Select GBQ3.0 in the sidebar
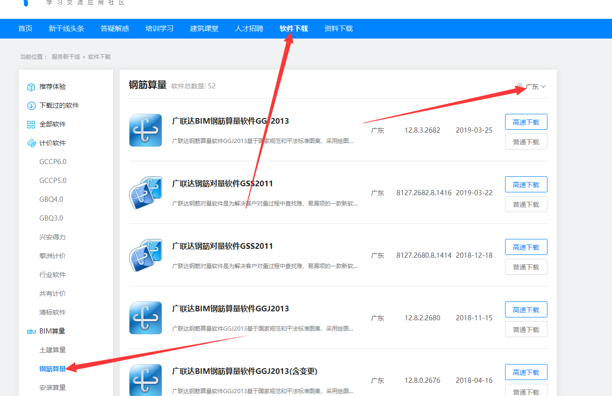The width and height of the screenshot is (612, 396). 51,219
